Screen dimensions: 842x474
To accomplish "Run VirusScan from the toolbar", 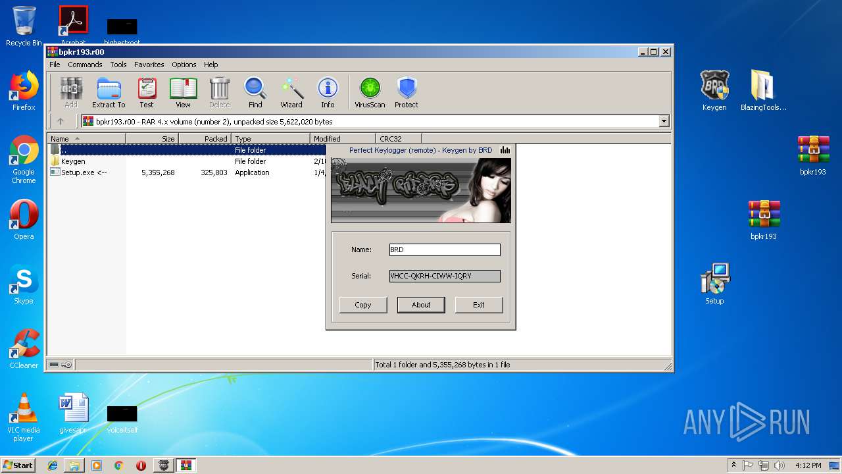I will [x=370, y=92].
